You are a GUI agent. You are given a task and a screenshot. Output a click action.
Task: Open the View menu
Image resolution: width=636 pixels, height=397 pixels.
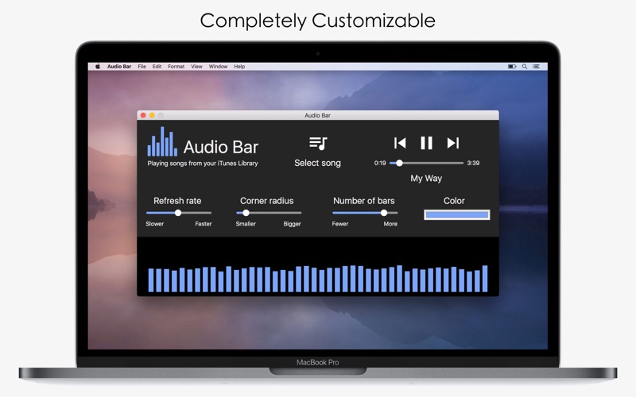[196, 67]
